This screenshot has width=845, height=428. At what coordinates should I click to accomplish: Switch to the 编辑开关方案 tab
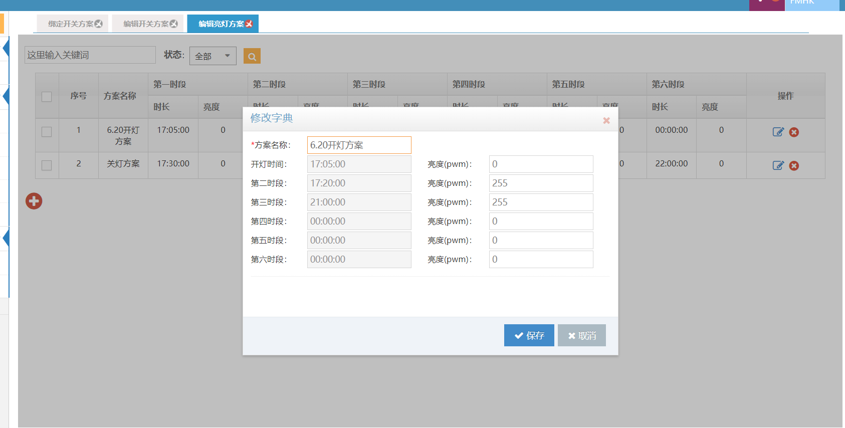[x=145, y=24]
